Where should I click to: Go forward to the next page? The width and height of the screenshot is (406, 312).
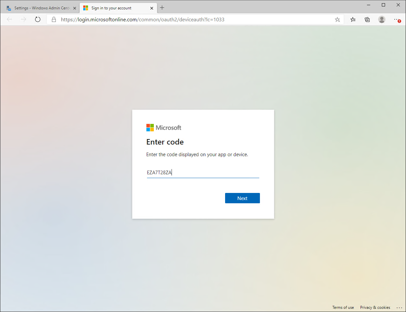point(24,19)
